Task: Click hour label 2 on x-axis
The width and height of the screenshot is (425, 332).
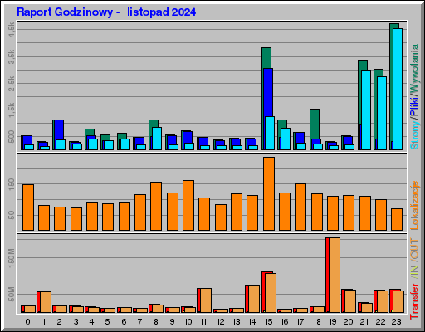Action: point(60,322)
